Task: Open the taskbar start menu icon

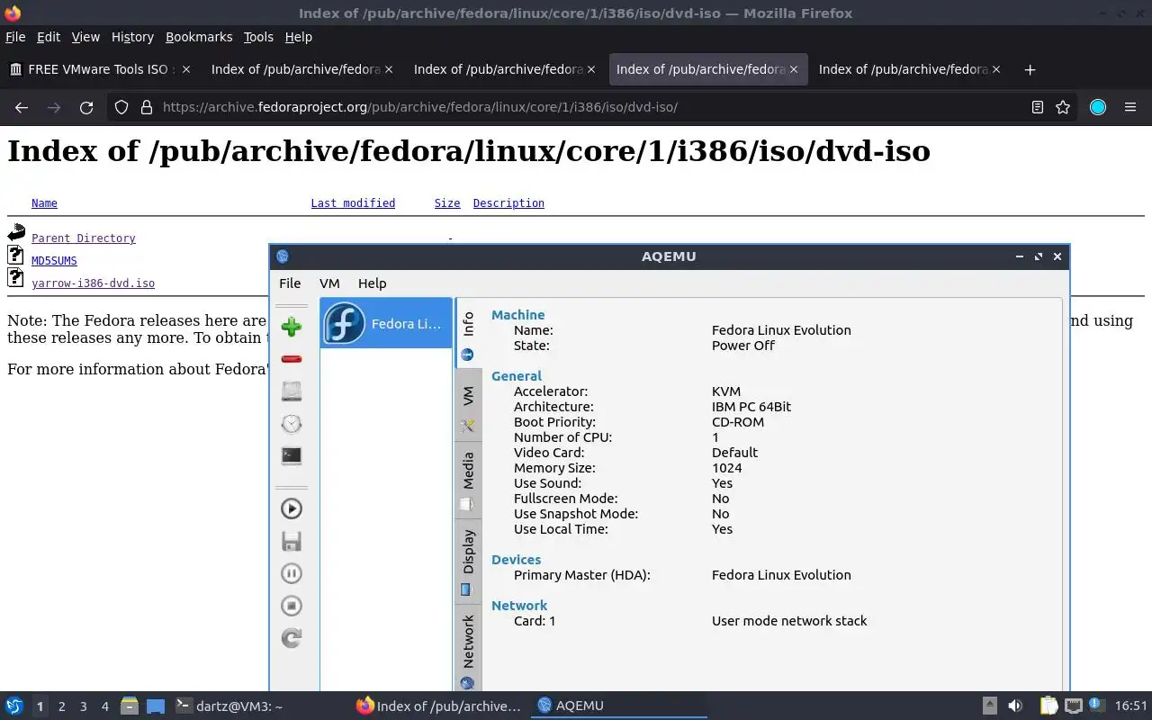Action: pos(14,706)
